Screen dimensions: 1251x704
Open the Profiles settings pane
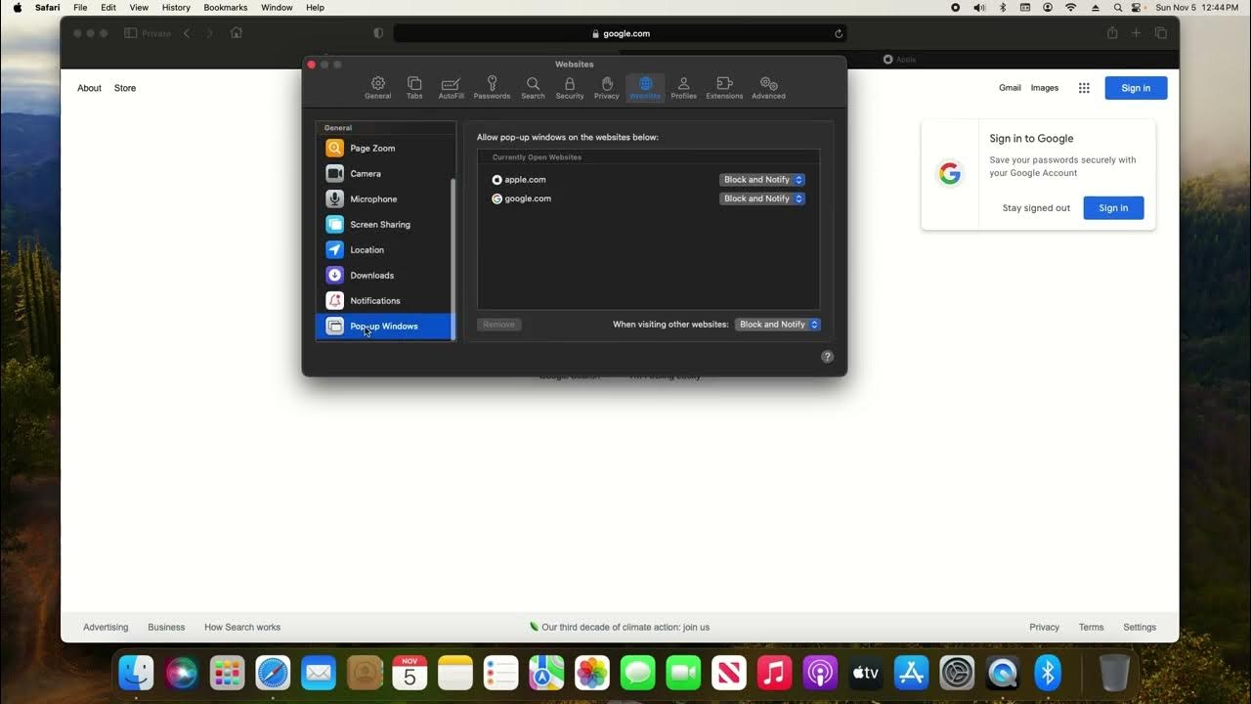click(x=684, y=87)
